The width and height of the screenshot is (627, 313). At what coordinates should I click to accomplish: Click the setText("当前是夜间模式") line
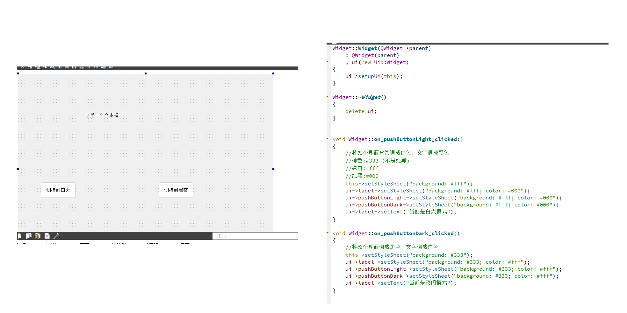(401, 283)
